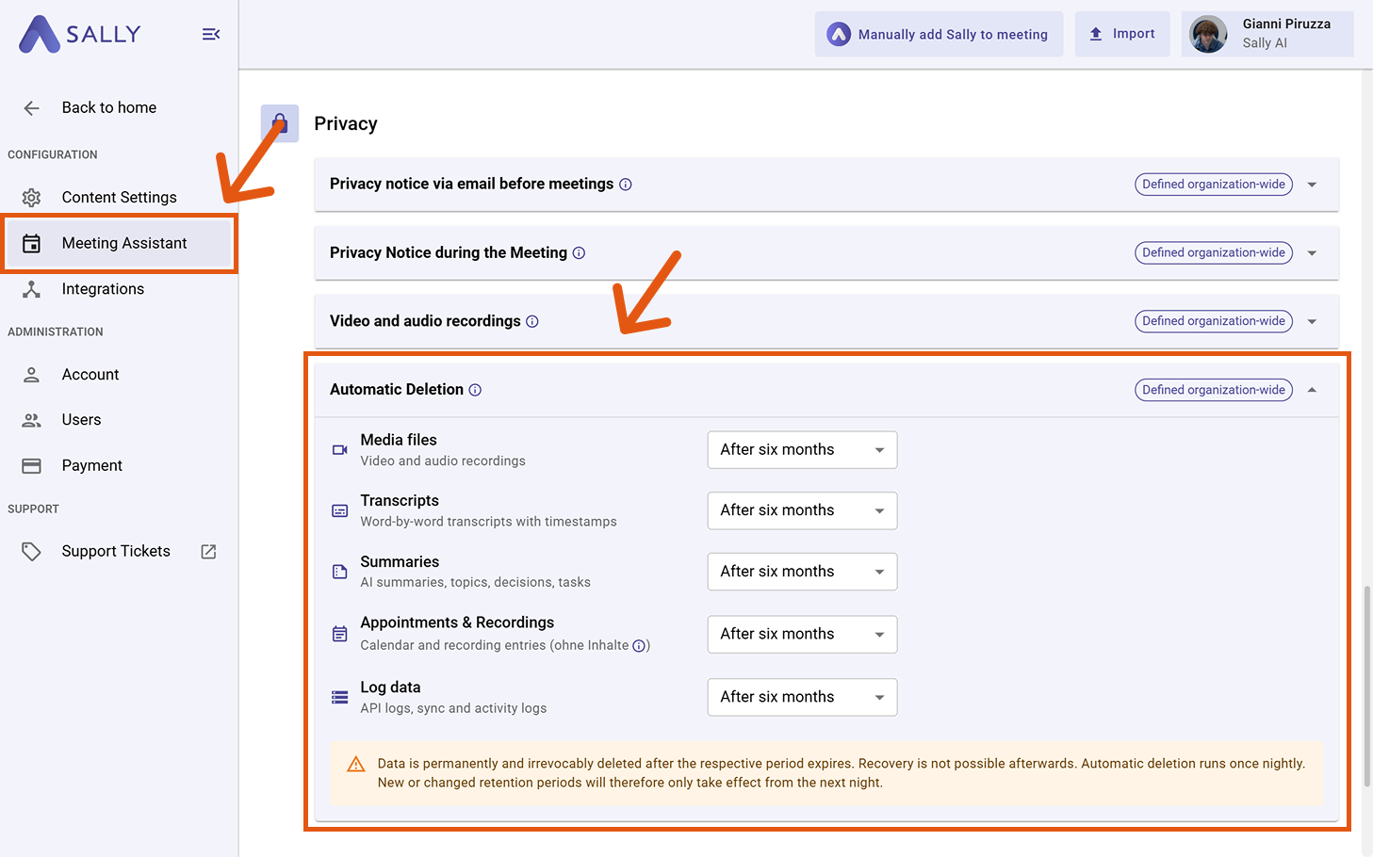Expand the Privacy notice via email section
The width and height of the screenshot is (1373, 857).
tap(1312, 184)
